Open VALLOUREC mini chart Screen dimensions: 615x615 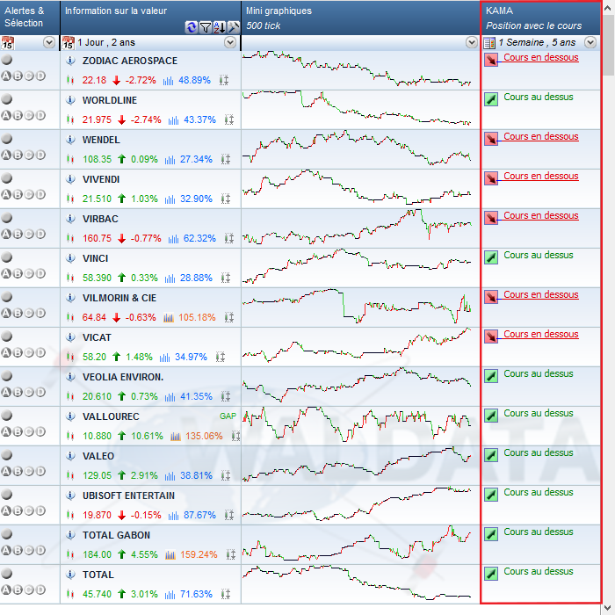pyautogui.click(x=357, y=425)
